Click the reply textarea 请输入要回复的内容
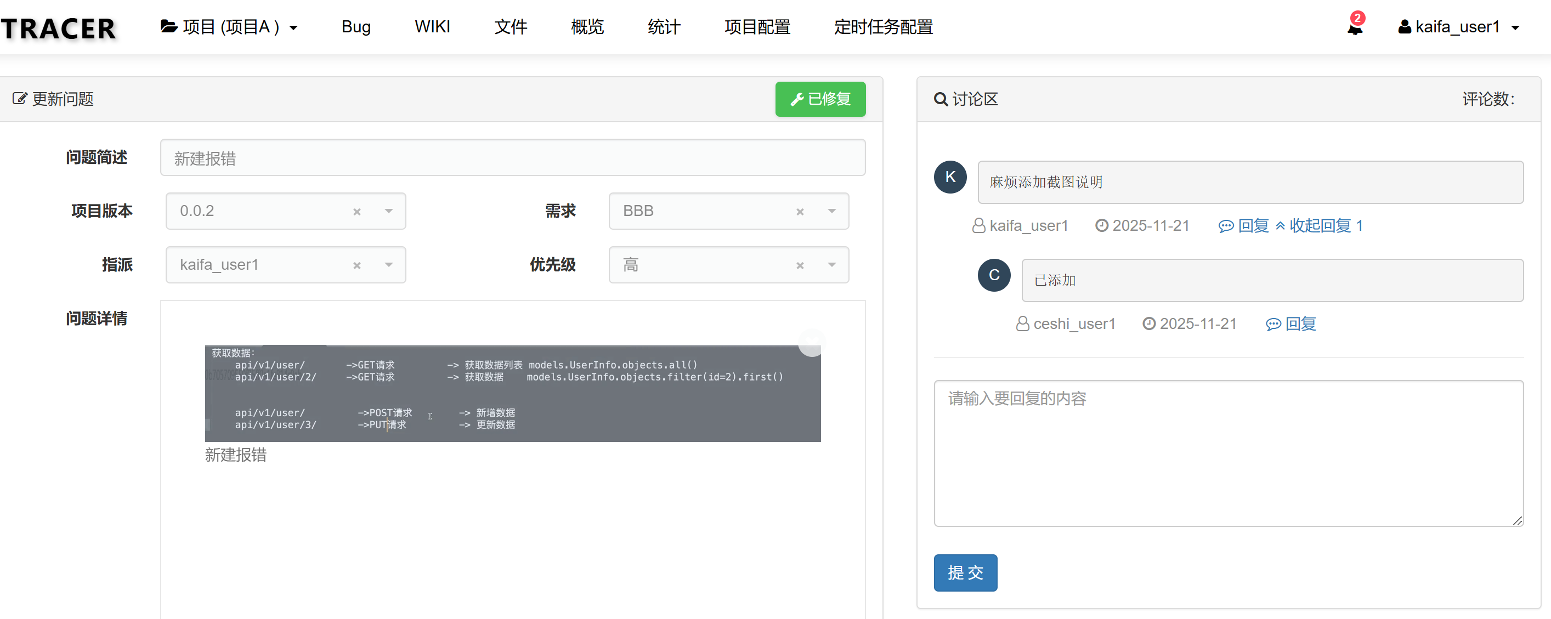Screen dimensions: 1551x619 coord(1229,453)
